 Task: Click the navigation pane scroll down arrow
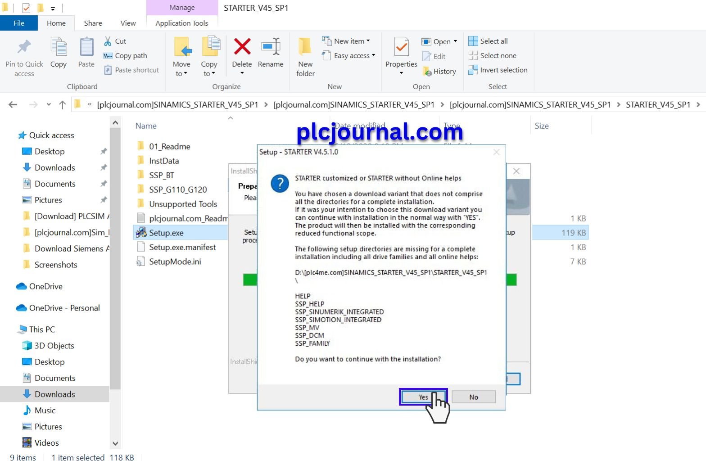click(x=115, y=443)
